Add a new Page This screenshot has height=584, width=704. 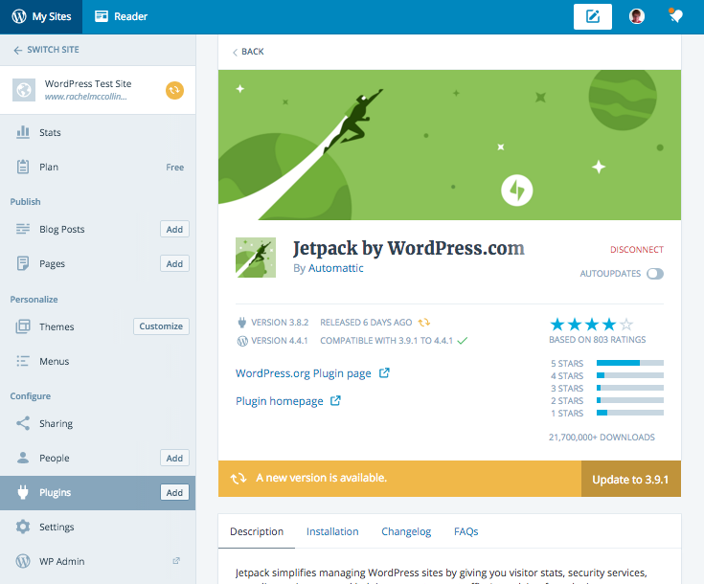point(174,263)
